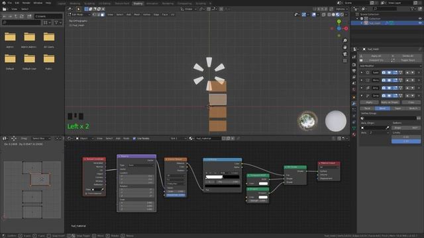The height and width of the screenshot is (238, 424).
Task: Enable face select mode
Action: coord(103,15)
